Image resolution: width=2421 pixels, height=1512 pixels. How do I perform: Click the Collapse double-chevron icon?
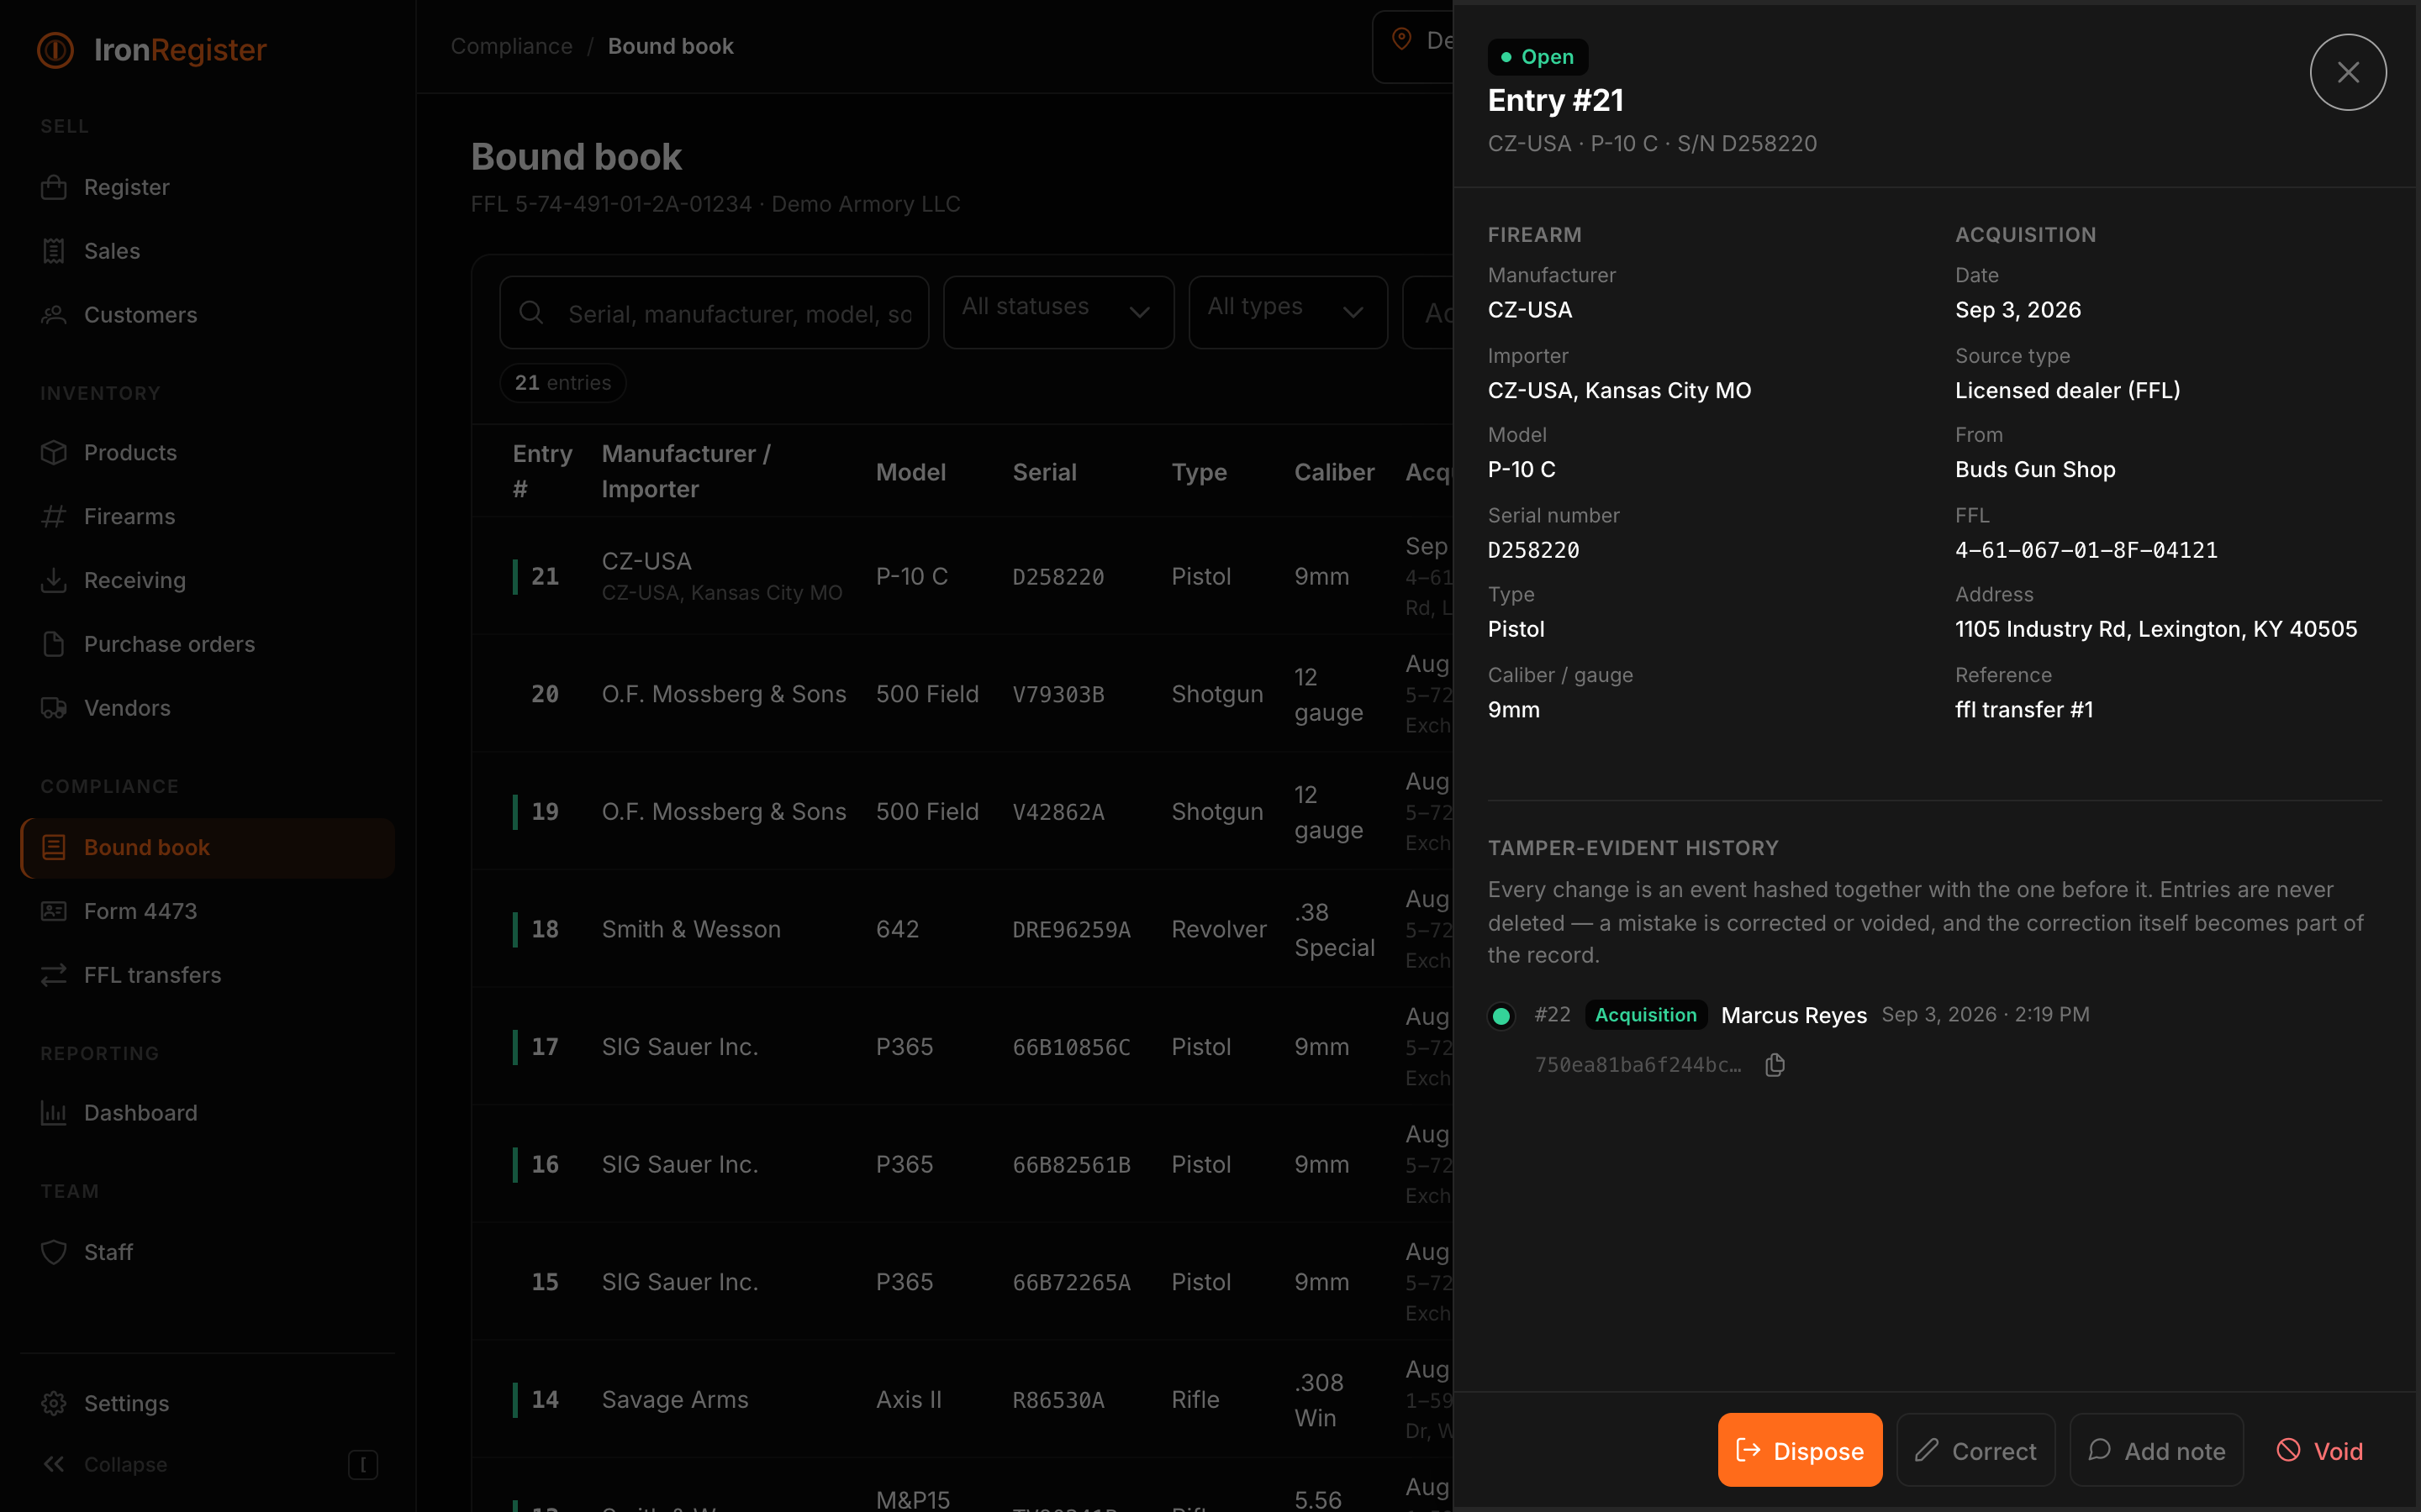[x=54, y=1464]
